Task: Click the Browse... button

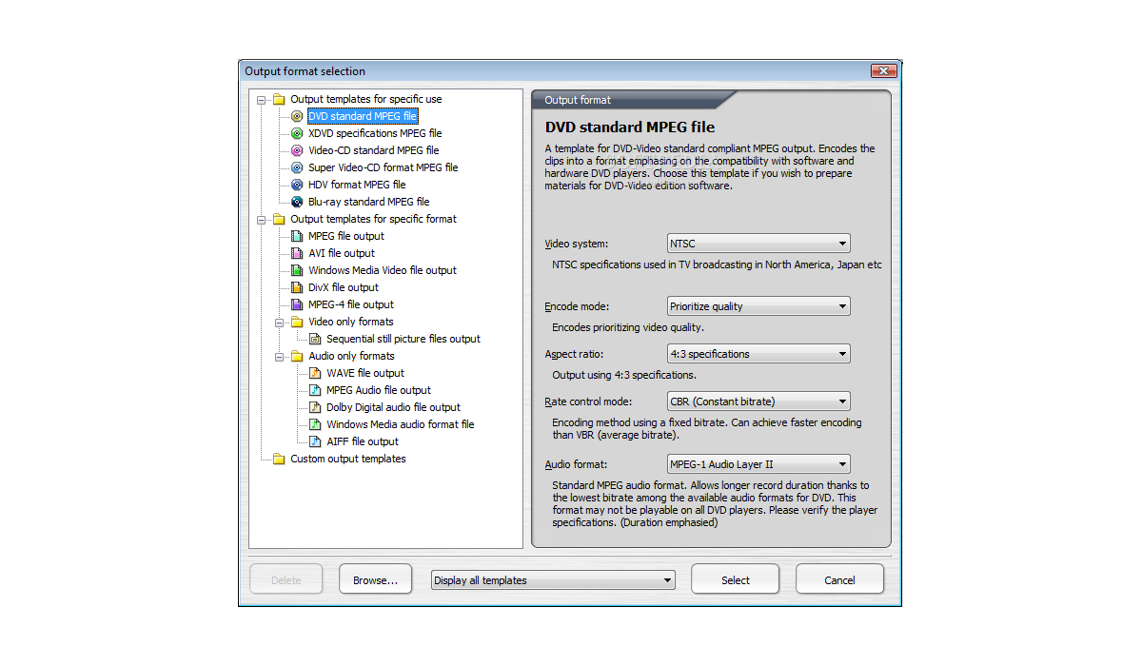Action: coord(376,579)
